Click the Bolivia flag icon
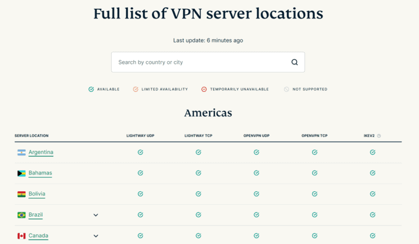The image size is (419, 244). click(x=22, y=194)
